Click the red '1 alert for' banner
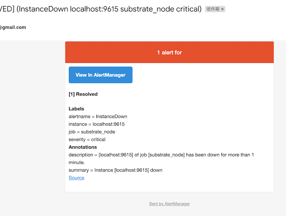The width and height of the screenshot is (286, 216). click(x=169, y=53)
